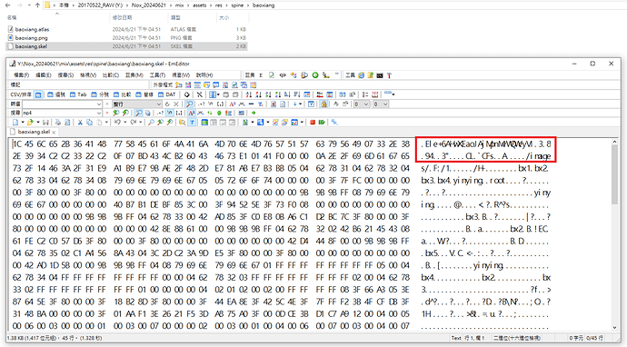Copy selection using the copy icon

89,123
